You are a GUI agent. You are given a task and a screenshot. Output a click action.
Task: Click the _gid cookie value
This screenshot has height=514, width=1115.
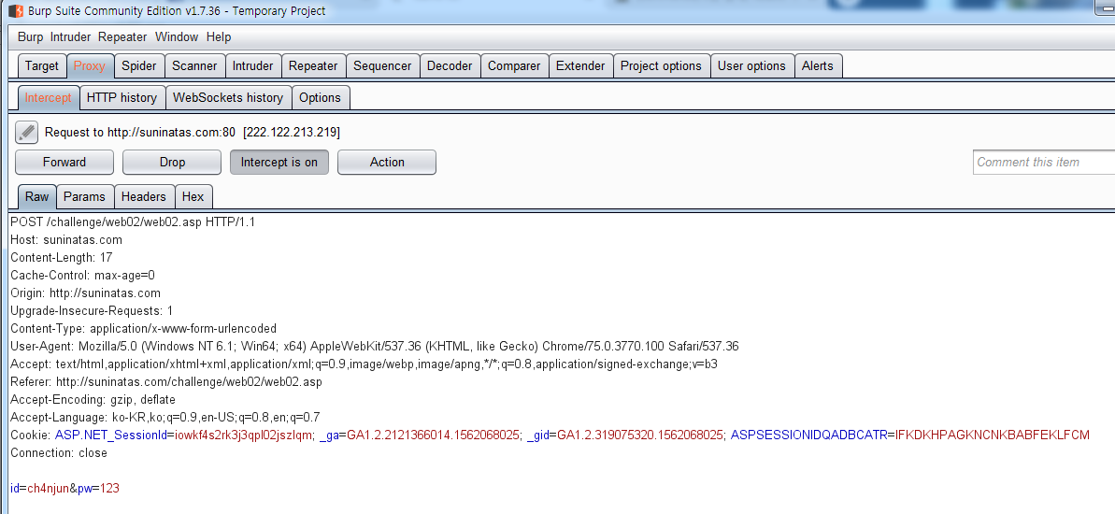pyautogui.click(x=640, y=435)
